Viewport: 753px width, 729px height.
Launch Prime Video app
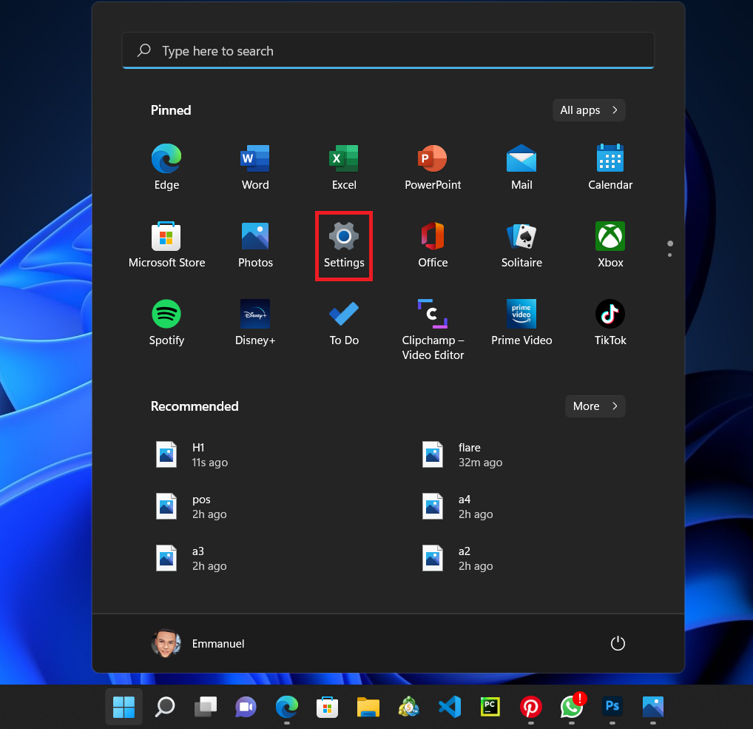tap(521, 323)
